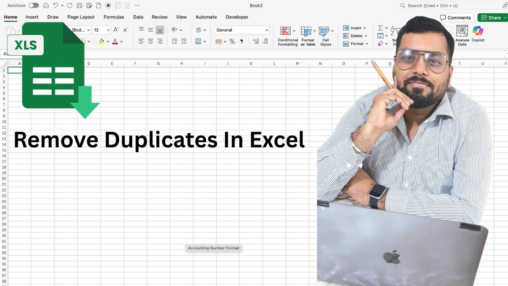The height and width of the screenshot is (286, 508).
Task: Select row 20 header
Action: (x=4, y=179)
